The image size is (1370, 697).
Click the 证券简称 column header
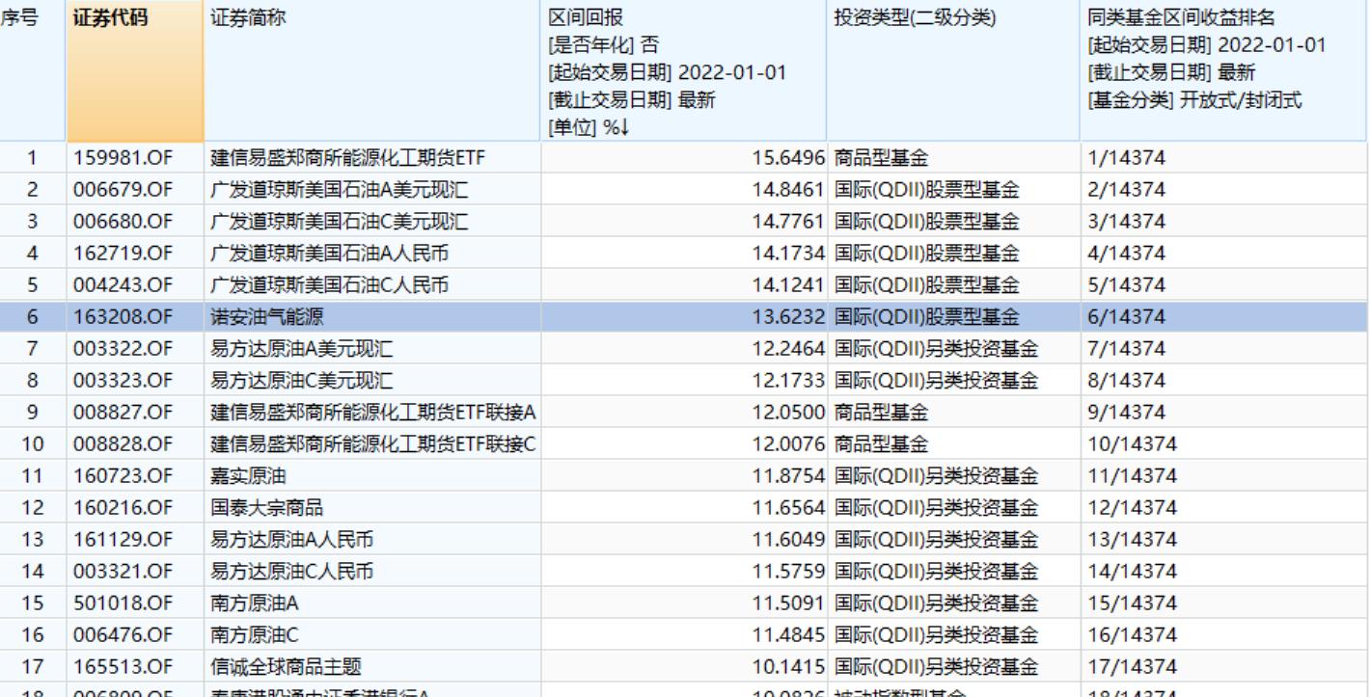pyautogui.click(x=372, y=71)
